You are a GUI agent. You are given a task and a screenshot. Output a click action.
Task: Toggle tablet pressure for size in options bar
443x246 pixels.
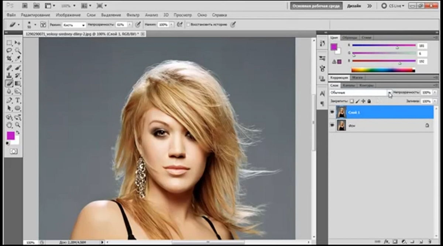coord(233,24)
